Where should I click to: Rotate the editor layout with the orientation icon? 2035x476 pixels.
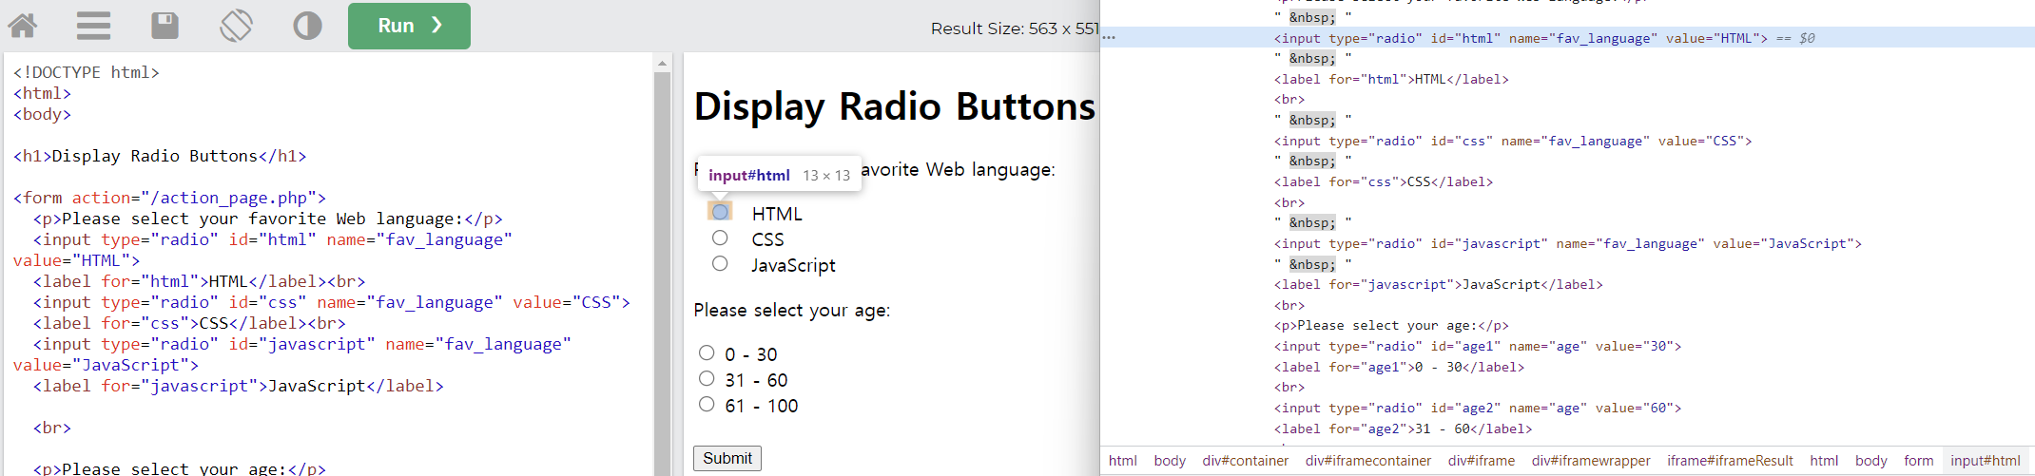click(x=236, y=26)
